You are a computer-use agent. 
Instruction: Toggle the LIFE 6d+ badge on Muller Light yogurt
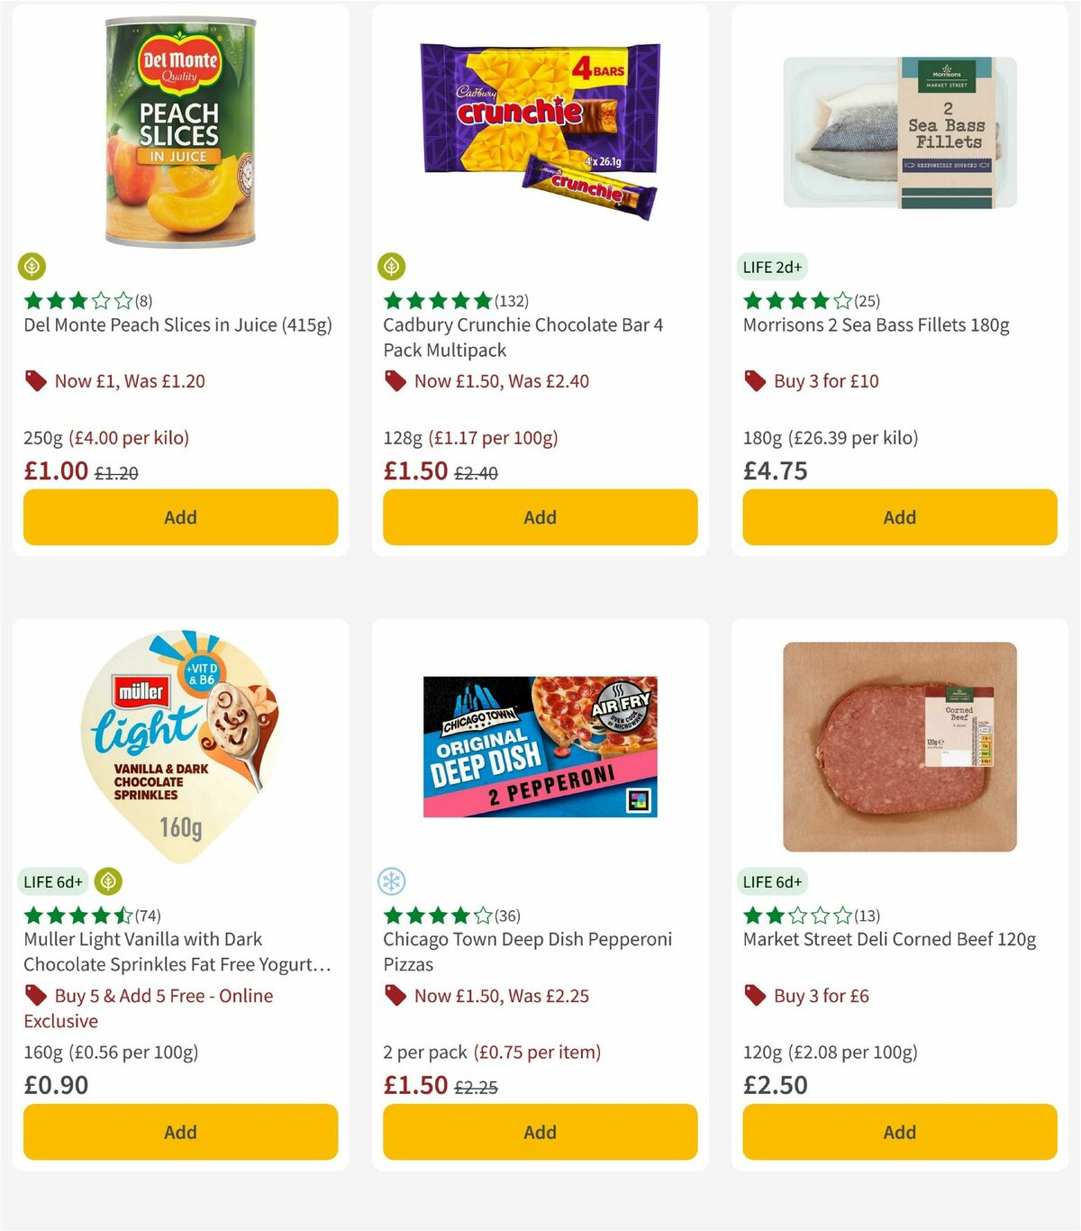tap(53, 881)
